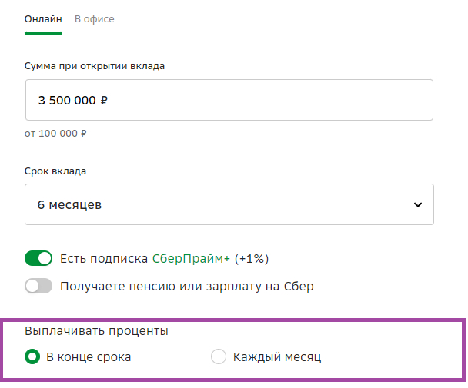Click the Выплачивать проценты heading

point(97,331)
